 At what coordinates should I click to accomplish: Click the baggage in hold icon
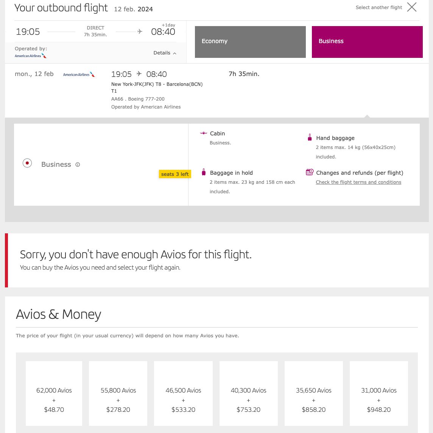click(x=204, y=171)
